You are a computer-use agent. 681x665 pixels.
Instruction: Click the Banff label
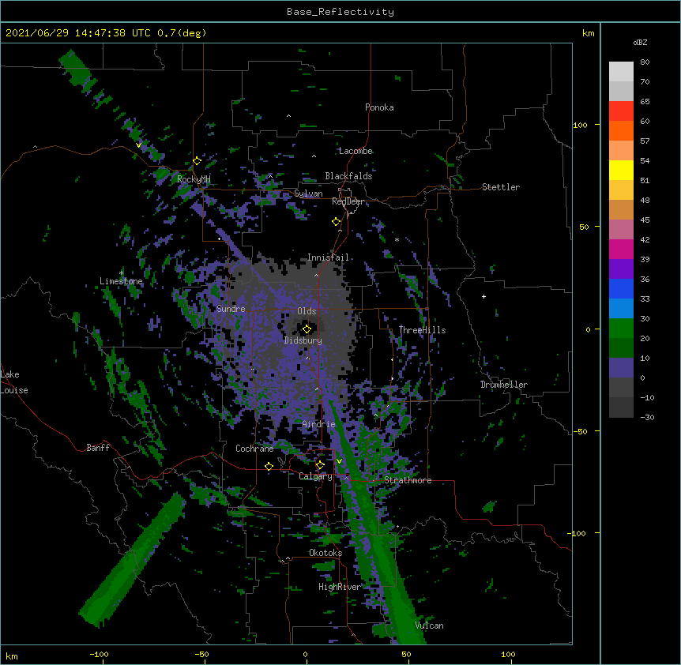[x=98, y=448]
